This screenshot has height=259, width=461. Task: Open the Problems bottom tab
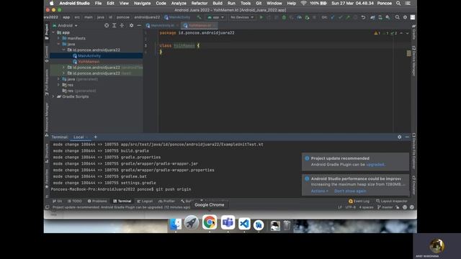pos(97,201)
